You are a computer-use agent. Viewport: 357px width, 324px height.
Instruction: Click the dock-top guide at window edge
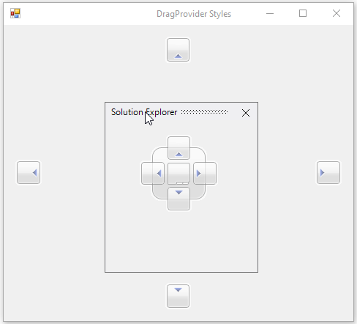[x=178, y=50]
